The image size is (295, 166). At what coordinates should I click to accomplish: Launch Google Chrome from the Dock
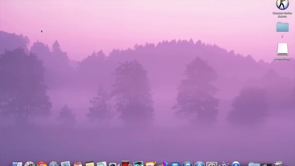click(42, 164)
